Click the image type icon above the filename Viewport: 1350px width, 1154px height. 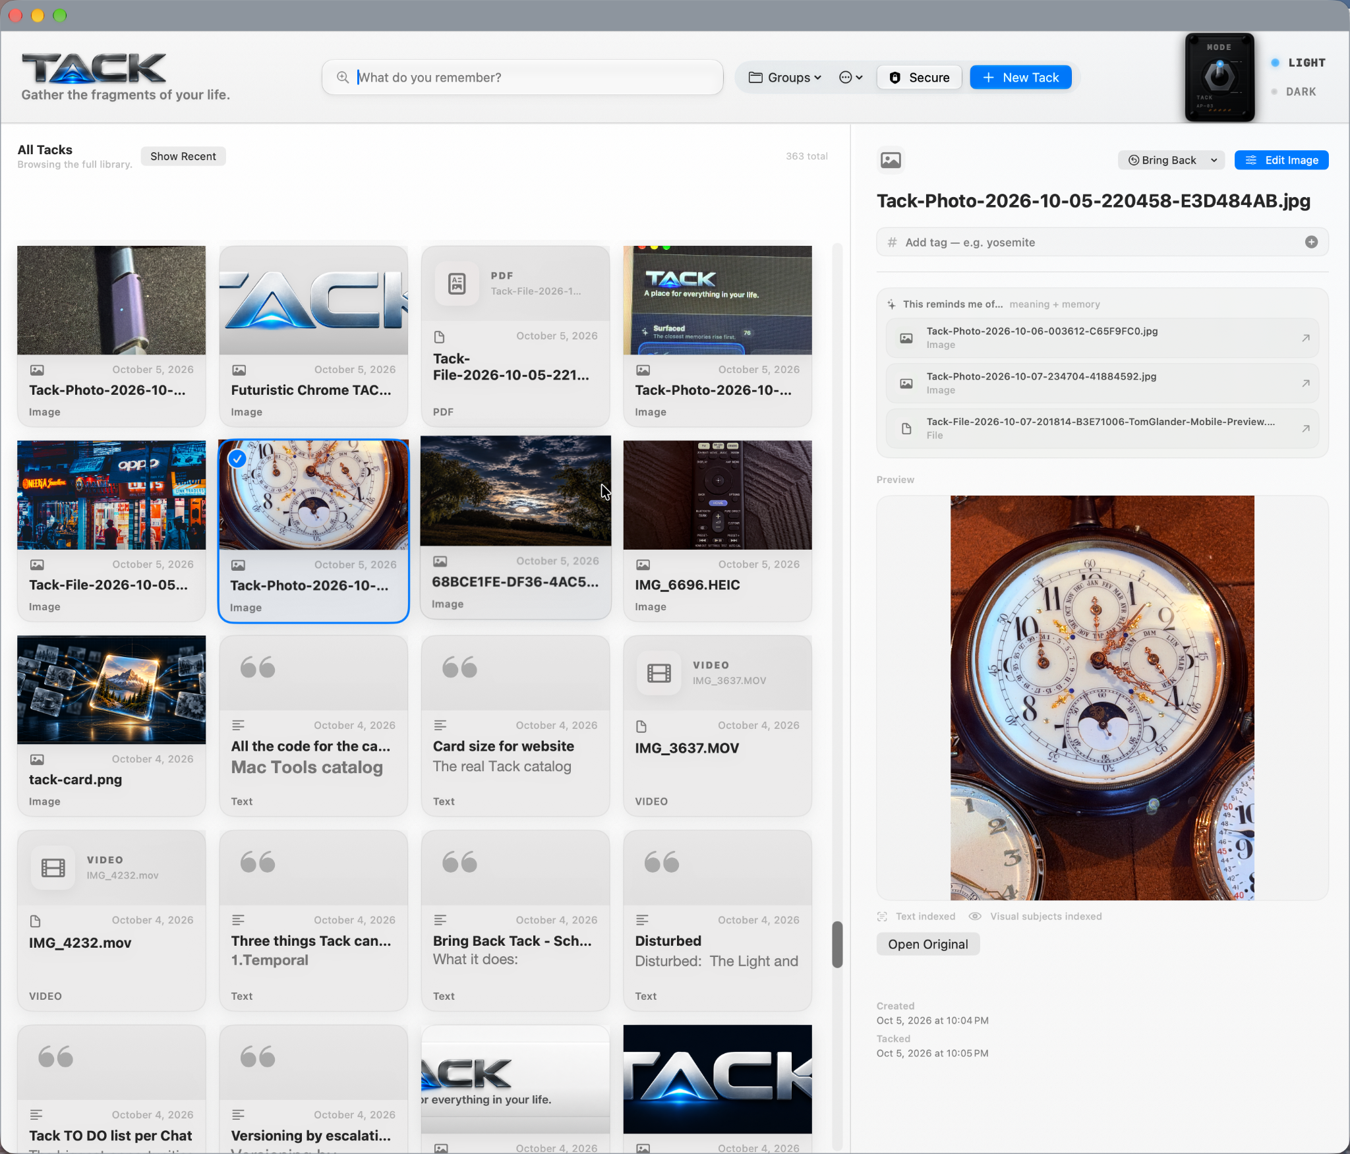[x=891, y=160]
